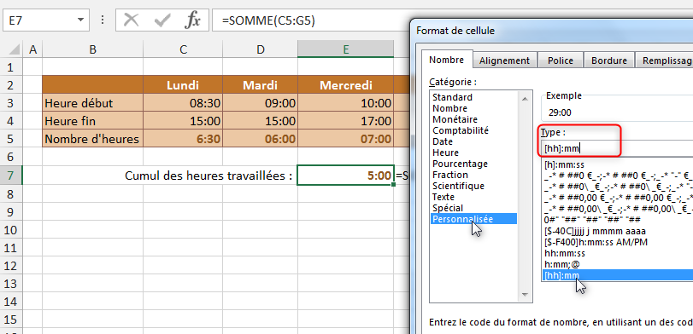Select the Fraction category
The image size is (693, 334).
tap(450, 175)
